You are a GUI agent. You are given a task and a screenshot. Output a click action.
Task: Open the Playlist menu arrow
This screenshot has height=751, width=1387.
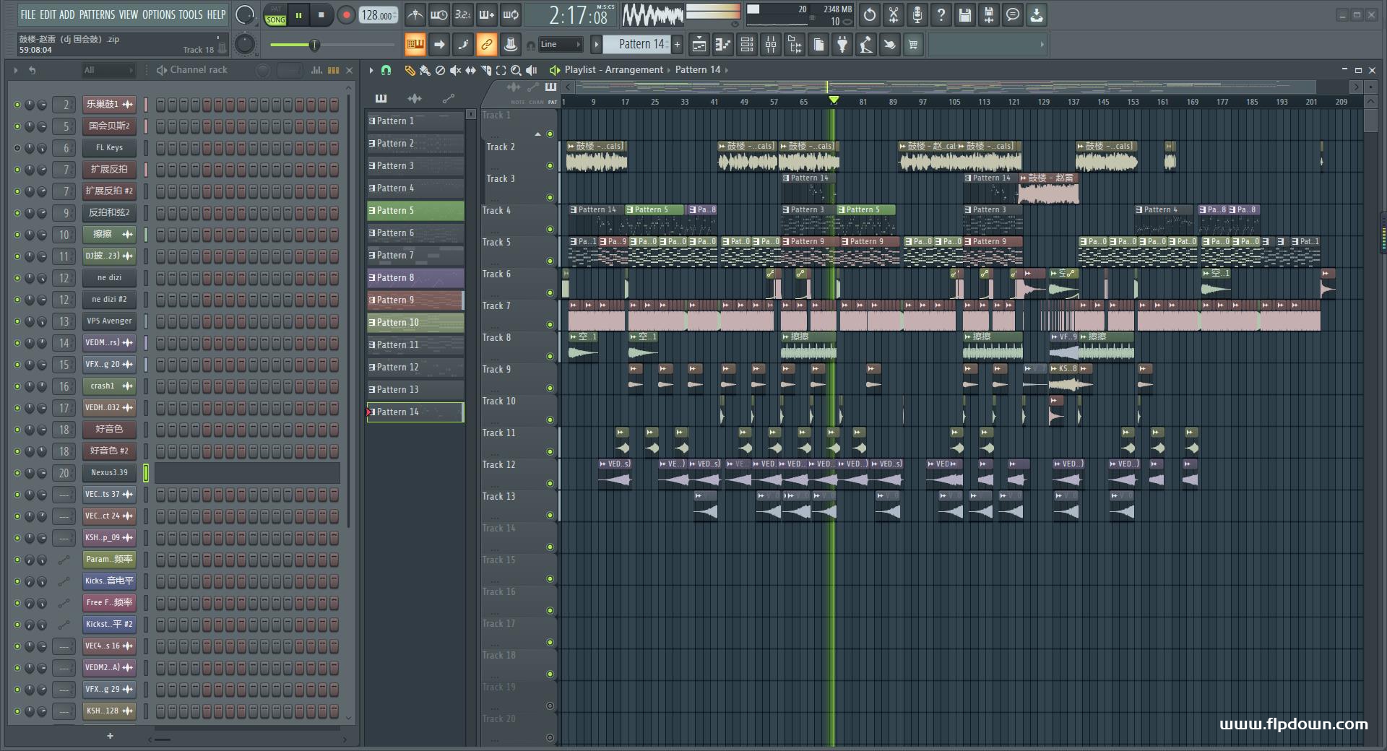[371, 70]
